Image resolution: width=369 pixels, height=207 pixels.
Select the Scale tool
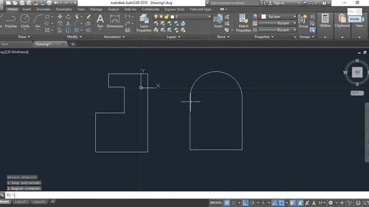[x=68, y=30]
